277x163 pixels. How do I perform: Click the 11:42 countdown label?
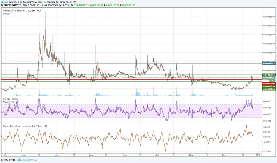coord(272,81)
